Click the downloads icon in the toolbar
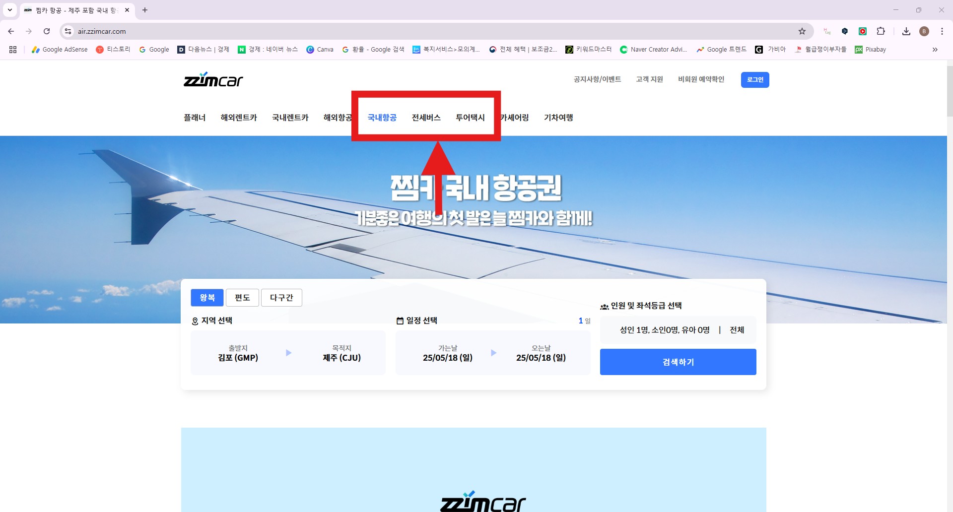953x512 pixels. 906,31
